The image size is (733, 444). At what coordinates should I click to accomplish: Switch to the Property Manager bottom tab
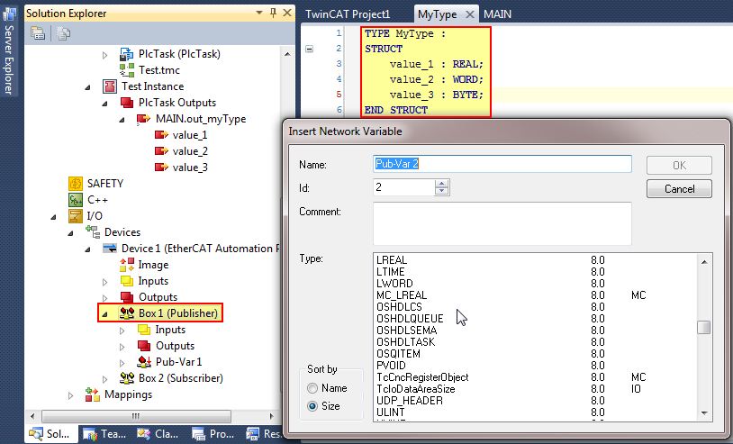pyautogui.click(x=213, y=434)
